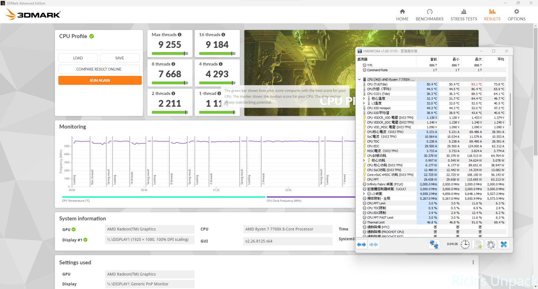Click HWiNFO expand columns arrows icon
Viewport: 538px width, 289px height.
click(362, 245)
